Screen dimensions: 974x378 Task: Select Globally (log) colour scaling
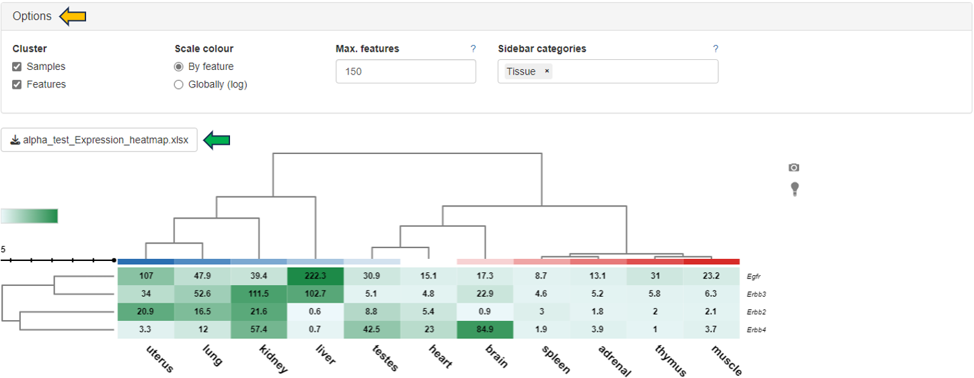click(x=179, y=85)
